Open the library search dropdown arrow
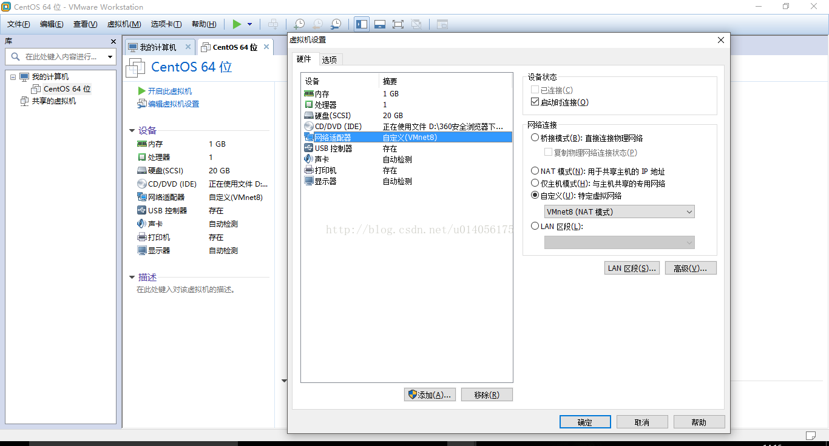 click(x=110, y=57)
